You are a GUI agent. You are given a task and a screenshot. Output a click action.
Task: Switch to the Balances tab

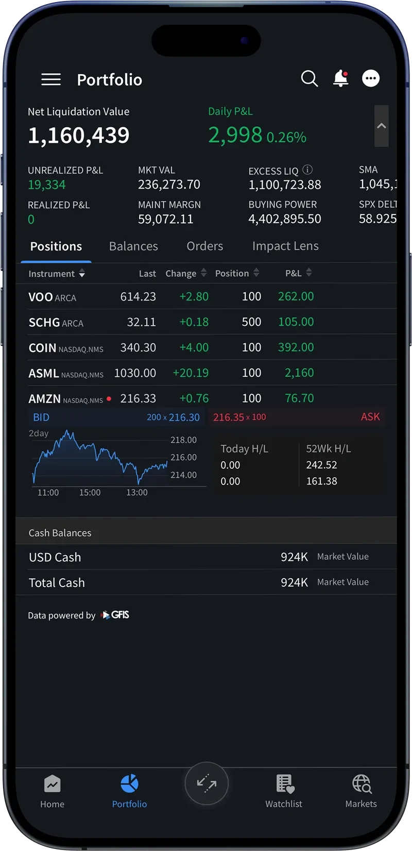pyautogui.click(x=133, y=246)
